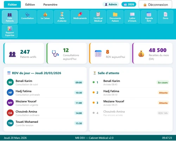The height and width of the screenshot is (141, 176).
Task: Click the green status dot for queue number 1
Action: point(94,82)
